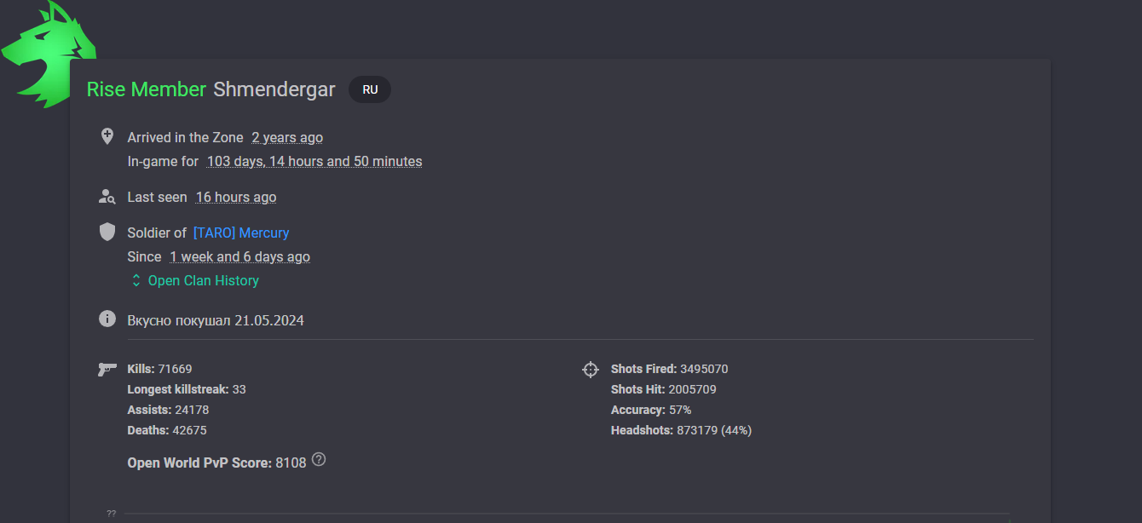Click the location pin arrival icon
The width and height of the screenshot is (1142, 523).
click(x=107, y=136)
